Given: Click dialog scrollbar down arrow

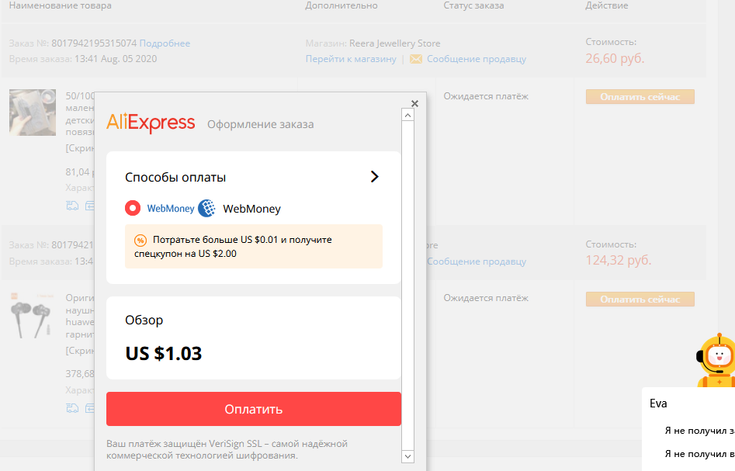Looking at the screenshot, I should [407, 456].
